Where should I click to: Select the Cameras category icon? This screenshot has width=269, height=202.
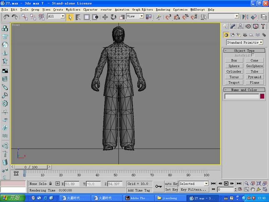245,35
